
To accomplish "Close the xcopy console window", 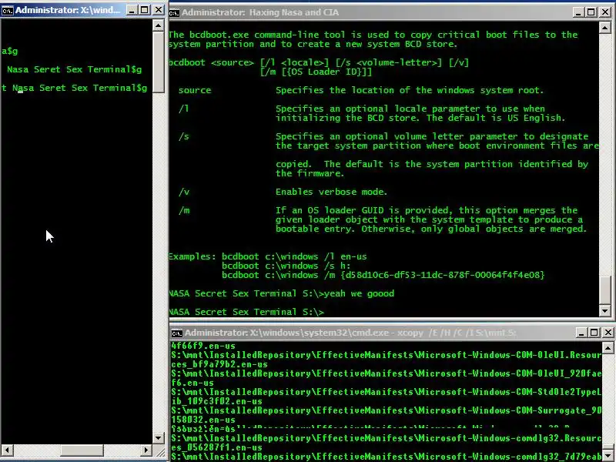I will (608, 333).
